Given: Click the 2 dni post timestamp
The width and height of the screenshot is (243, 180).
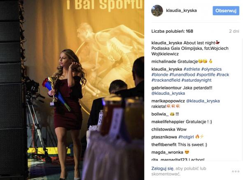Looking at the screenshot, I should tap(234, 31).
